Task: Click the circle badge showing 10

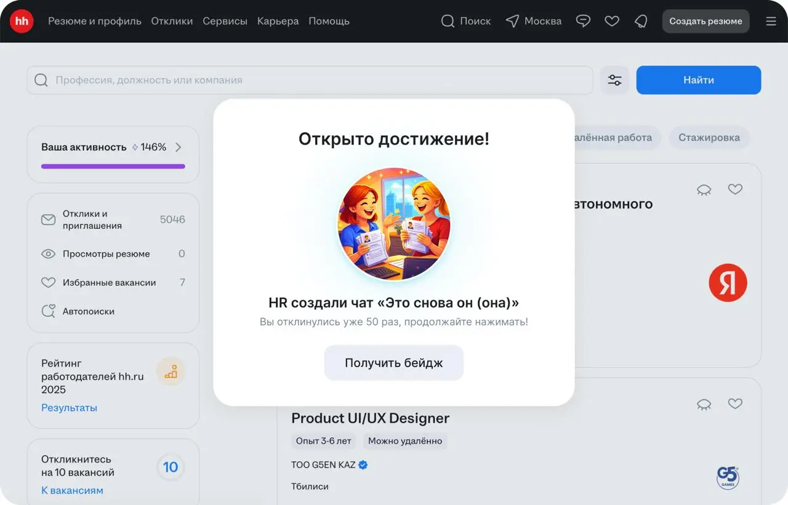Action: [x=171, y=467]
